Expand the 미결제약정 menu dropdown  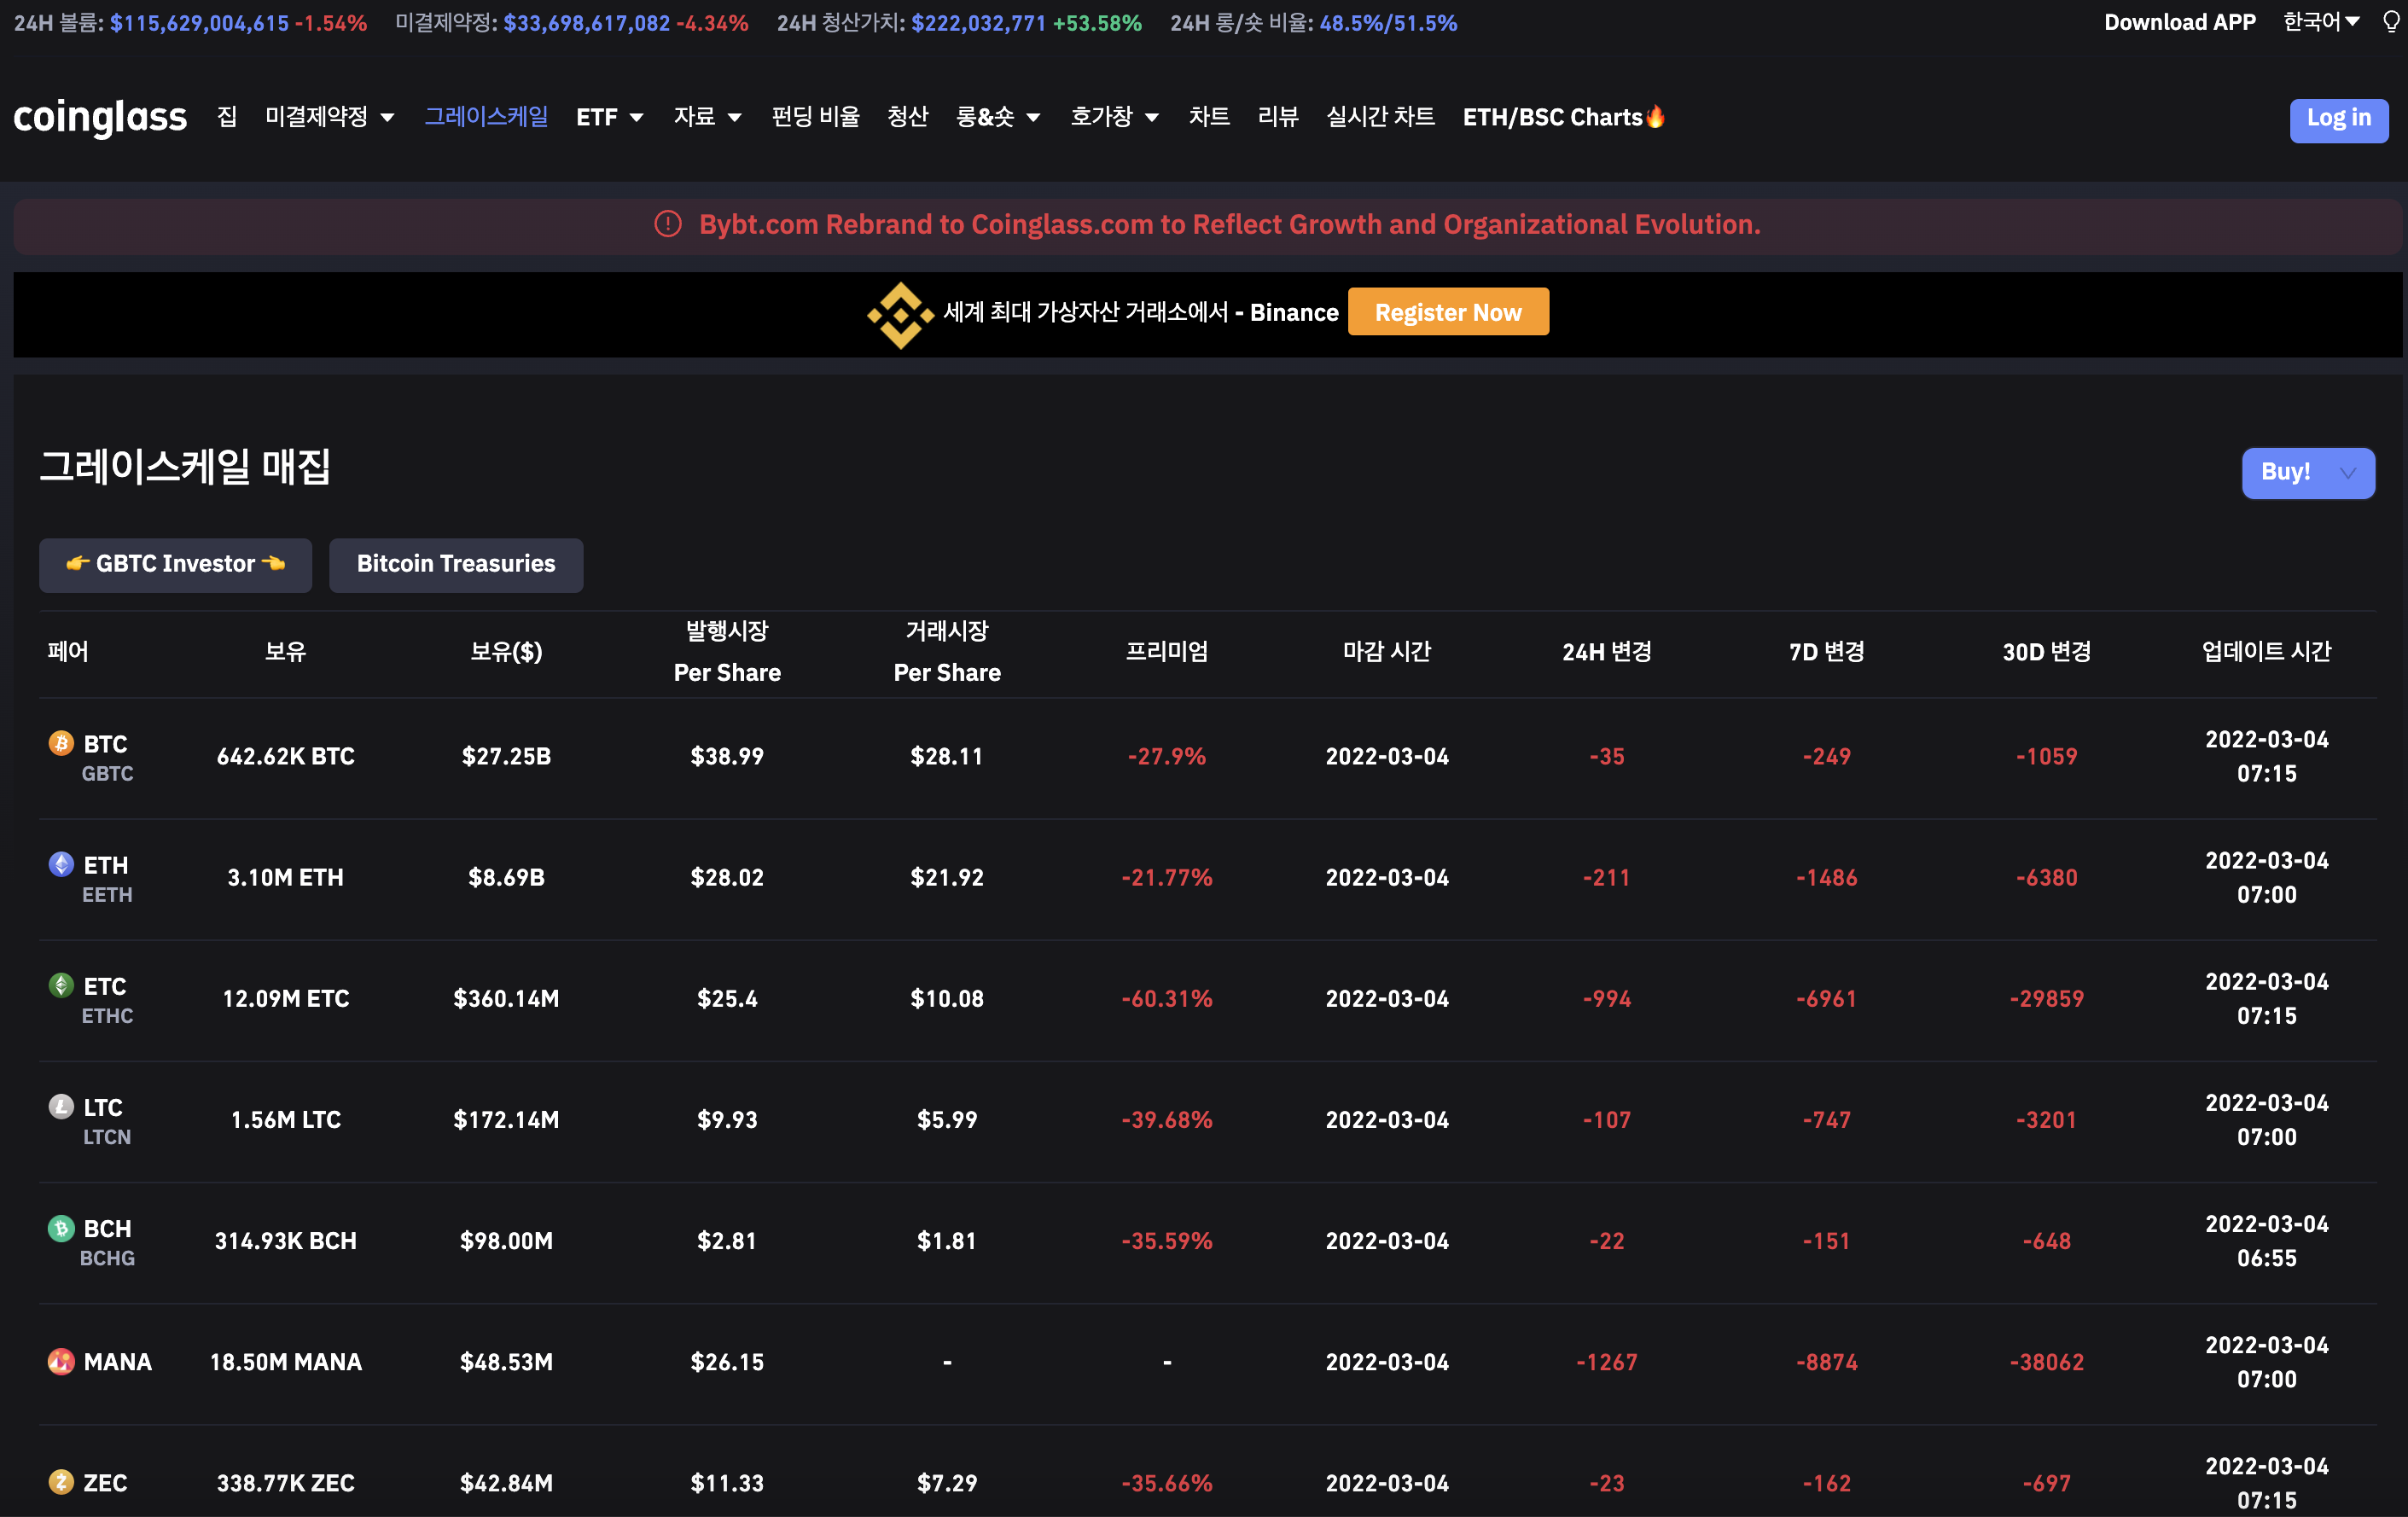point(329,117)
